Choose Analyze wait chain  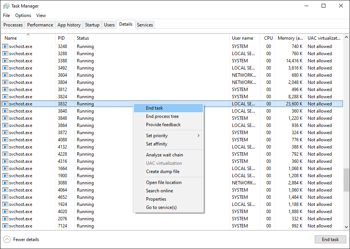168,155
